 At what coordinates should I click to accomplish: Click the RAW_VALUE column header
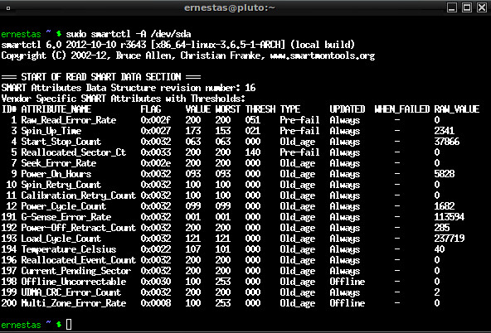click(x=456, y=109)
